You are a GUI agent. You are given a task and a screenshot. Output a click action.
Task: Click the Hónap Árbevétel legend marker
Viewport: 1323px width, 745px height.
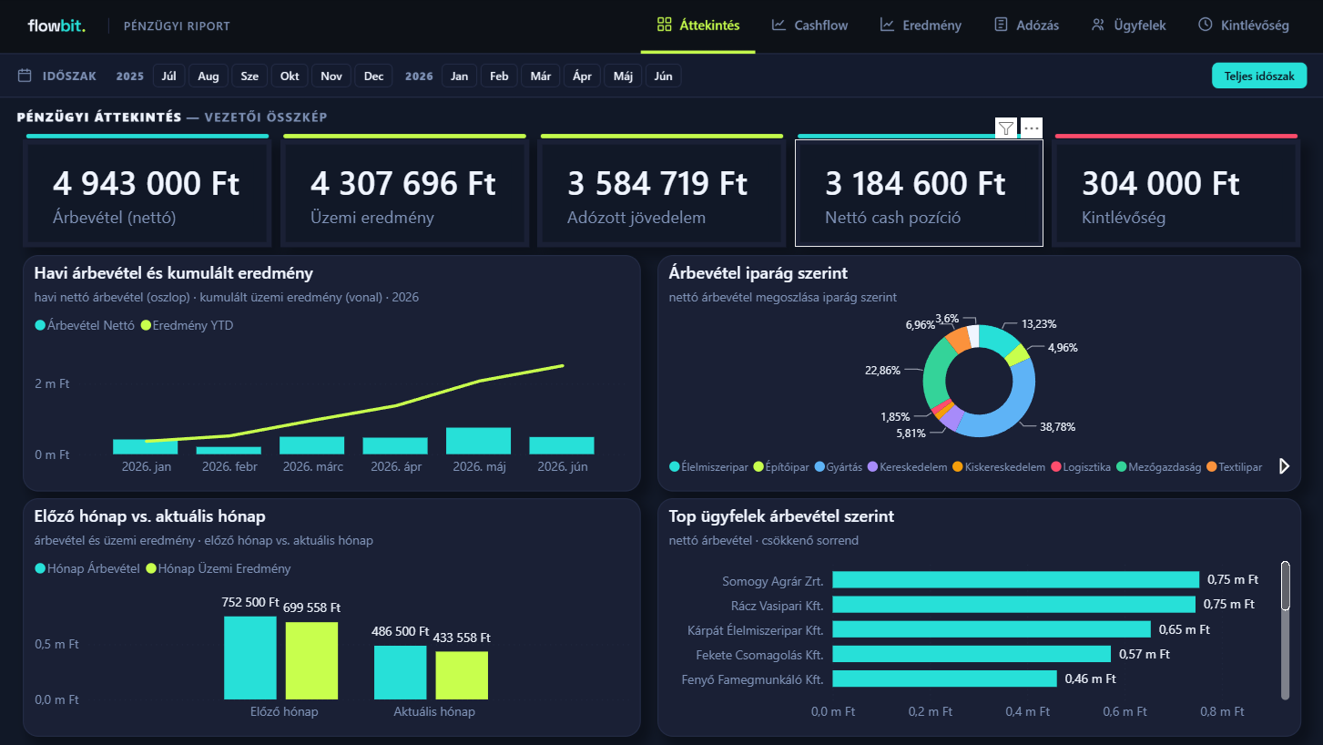tap(40, 568)
